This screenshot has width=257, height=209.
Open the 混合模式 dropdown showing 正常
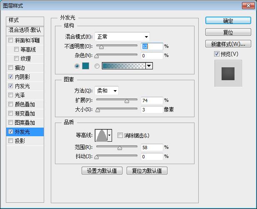coord(122,37)
